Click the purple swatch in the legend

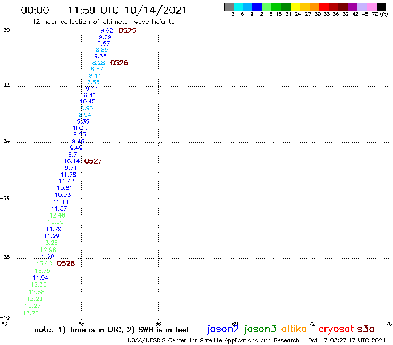(x=353, y=6)
